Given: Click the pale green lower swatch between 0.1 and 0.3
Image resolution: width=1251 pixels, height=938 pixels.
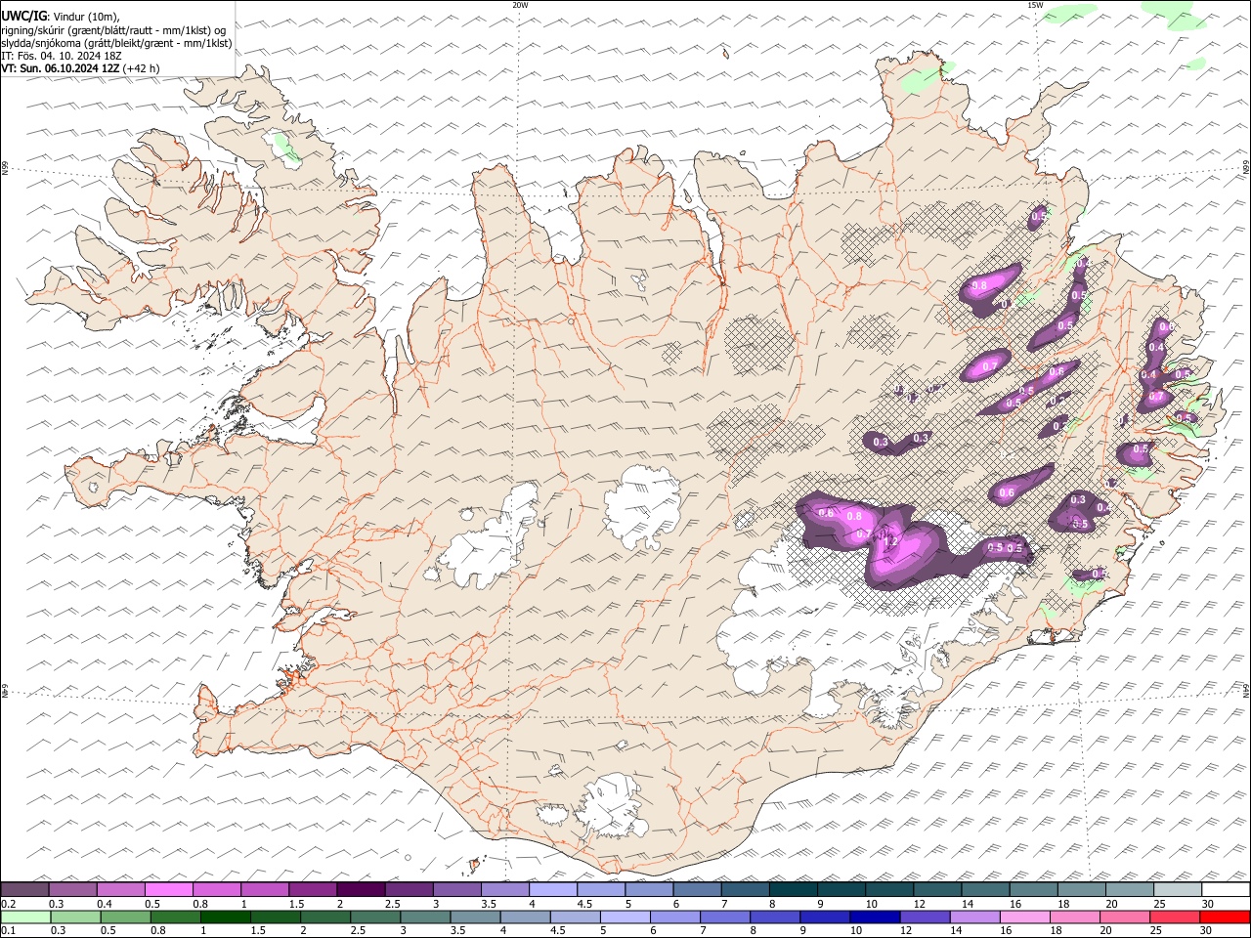Looking at the screenshot, I should [x=25, y=917].
